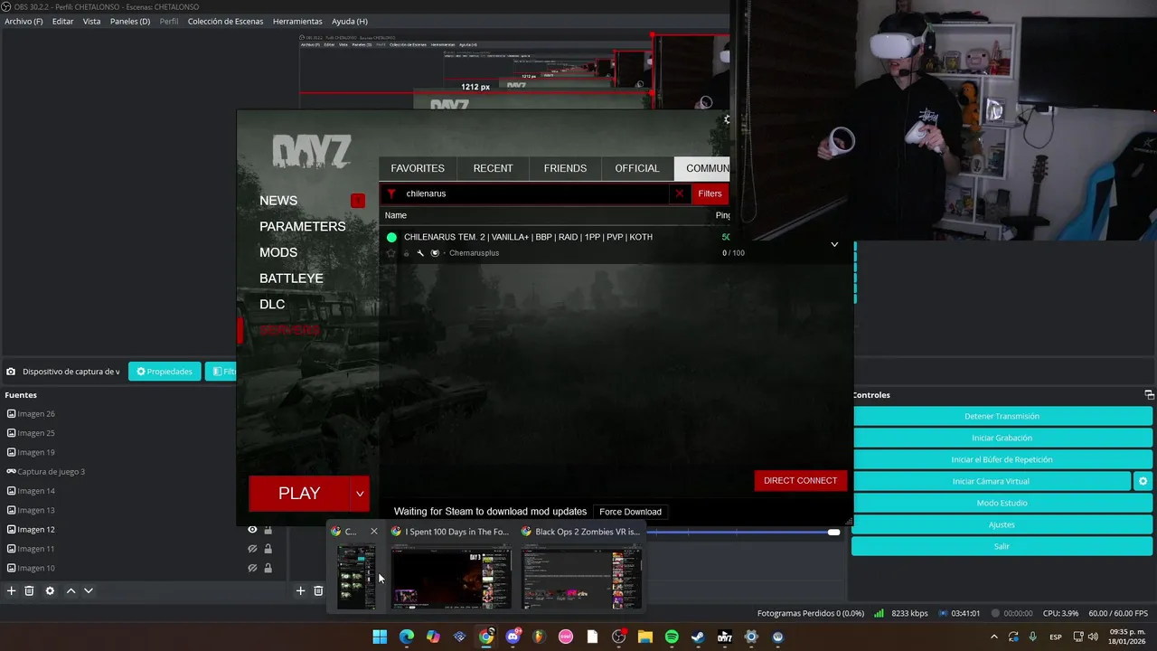Viewport: 1157px width, 651px height.
Task: Open the Ayuda (H) menu
Action: (349, 21)
